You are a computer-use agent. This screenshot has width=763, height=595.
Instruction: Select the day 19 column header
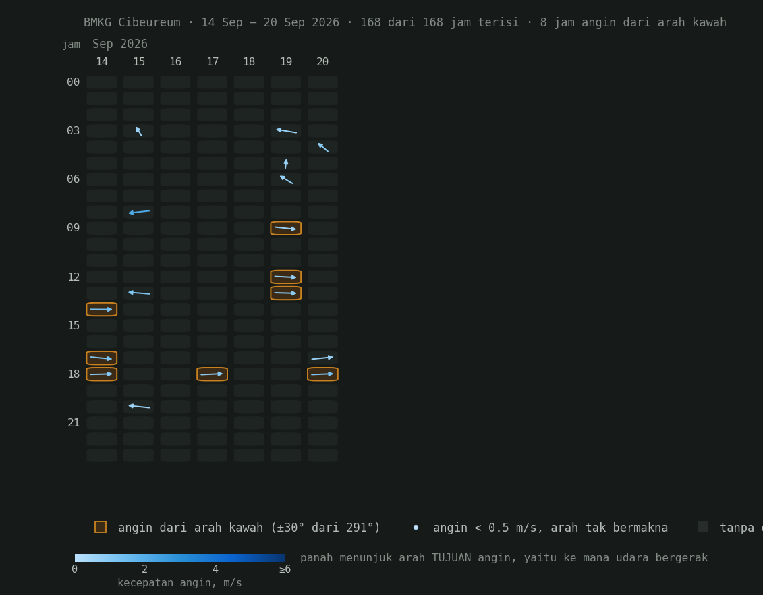point(285,62)
